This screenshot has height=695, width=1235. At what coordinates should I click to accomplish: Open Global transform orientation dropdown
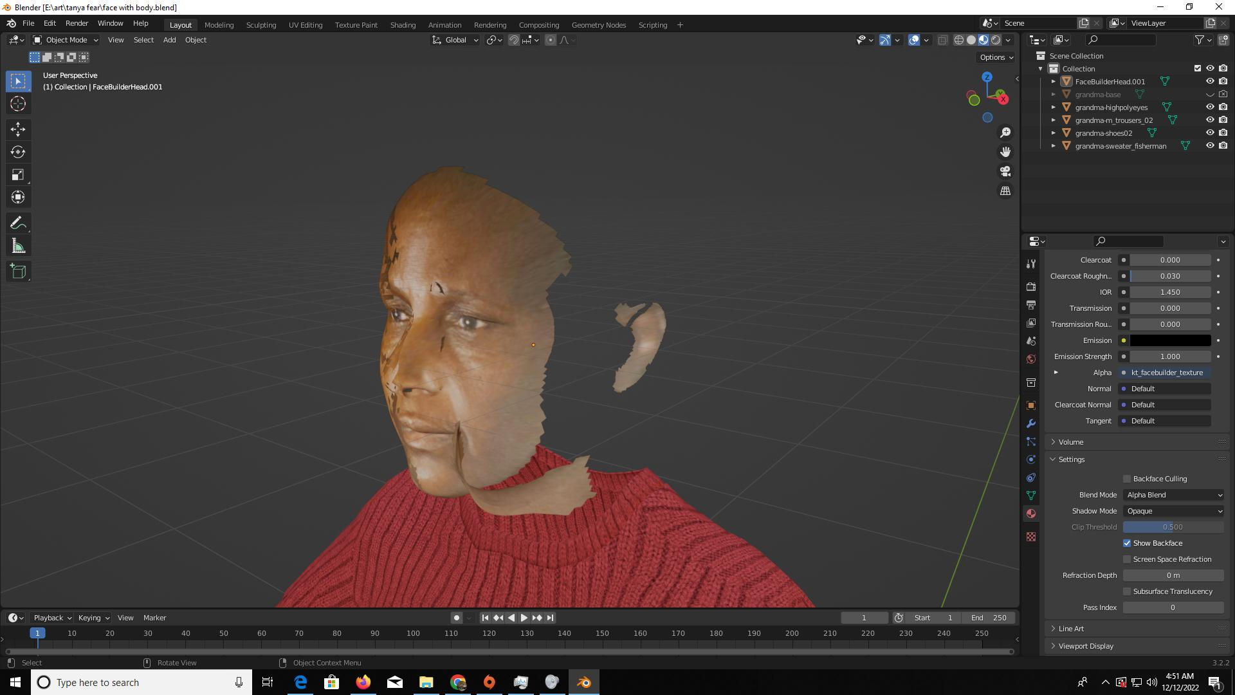coord(455,40)
